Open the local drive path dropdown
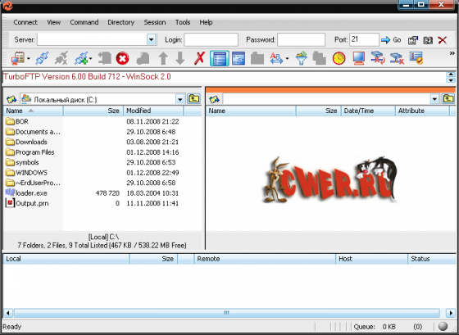This screenshot has width=459, height=335. click(180, 99)
